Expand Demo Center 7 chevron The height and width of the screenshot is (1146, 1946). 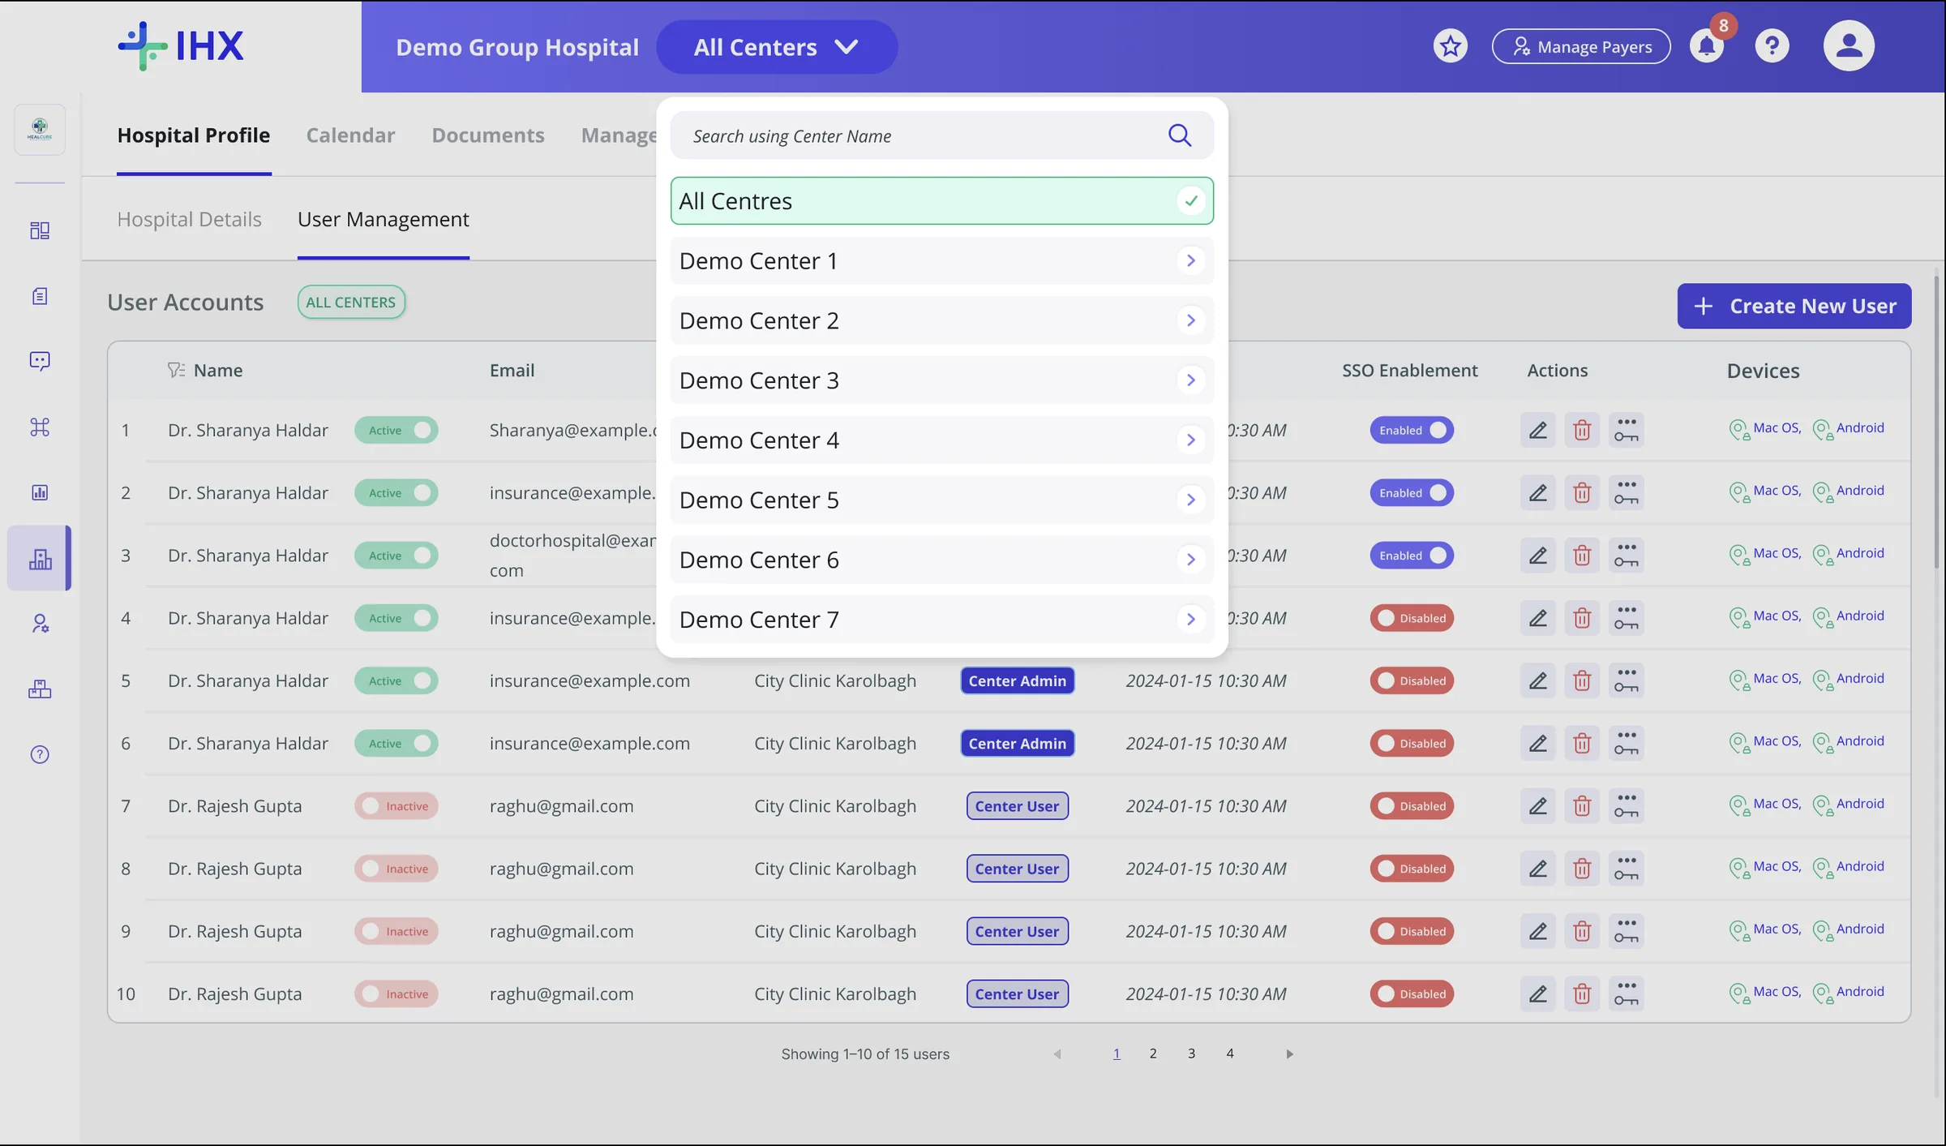(x=1190, y=620)
